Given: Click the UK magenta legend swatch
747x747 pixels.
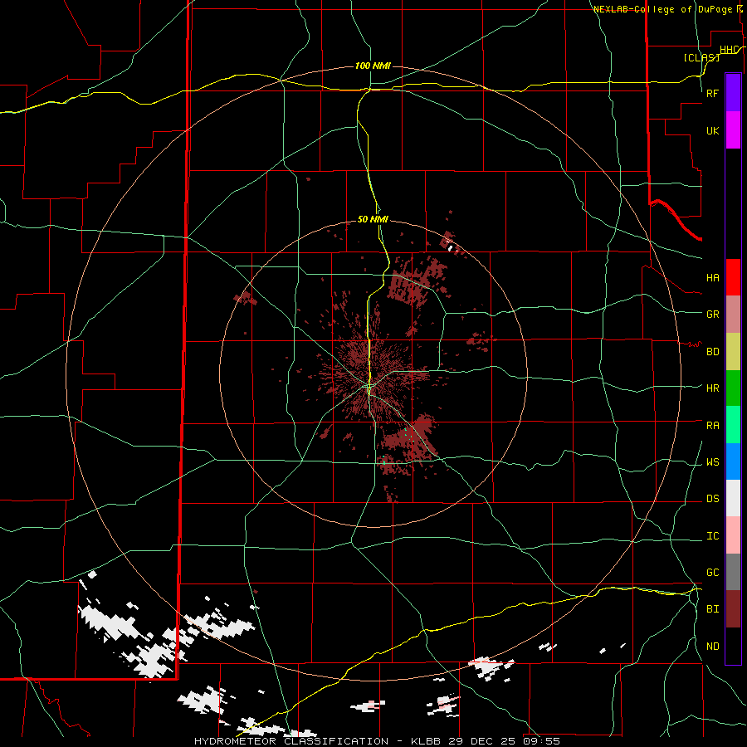Looking at the screenshot, I should pyautogui.click(x=733, y=130).
